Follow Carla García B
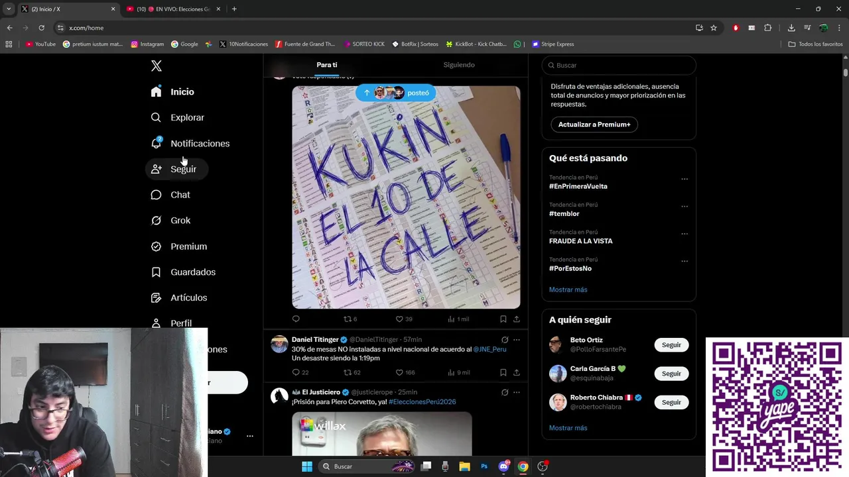 [671, 374]
